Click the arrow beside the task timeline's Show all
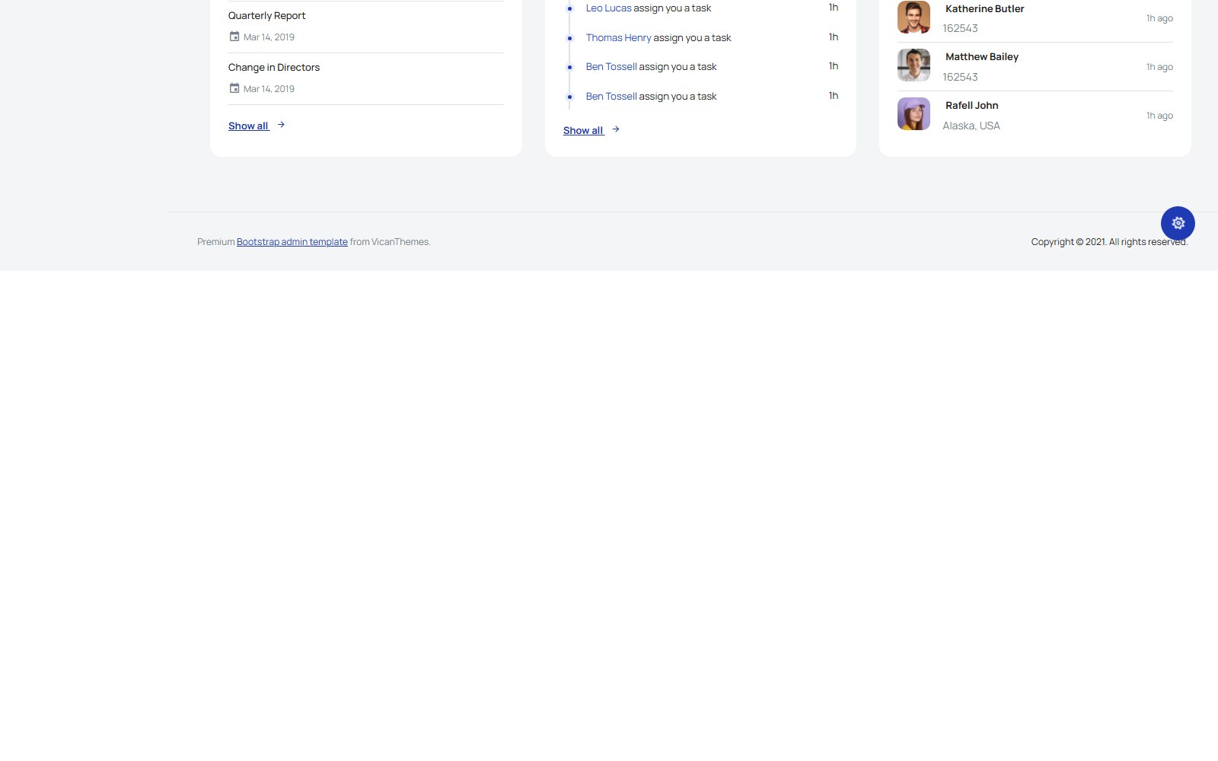Image resolution: width=1218 pixels, height=761 pixels. [x=616, y=129]
